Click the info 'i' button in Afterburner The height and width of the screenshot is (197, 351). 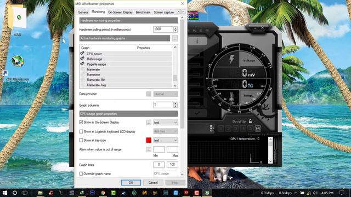pos(197,40)
